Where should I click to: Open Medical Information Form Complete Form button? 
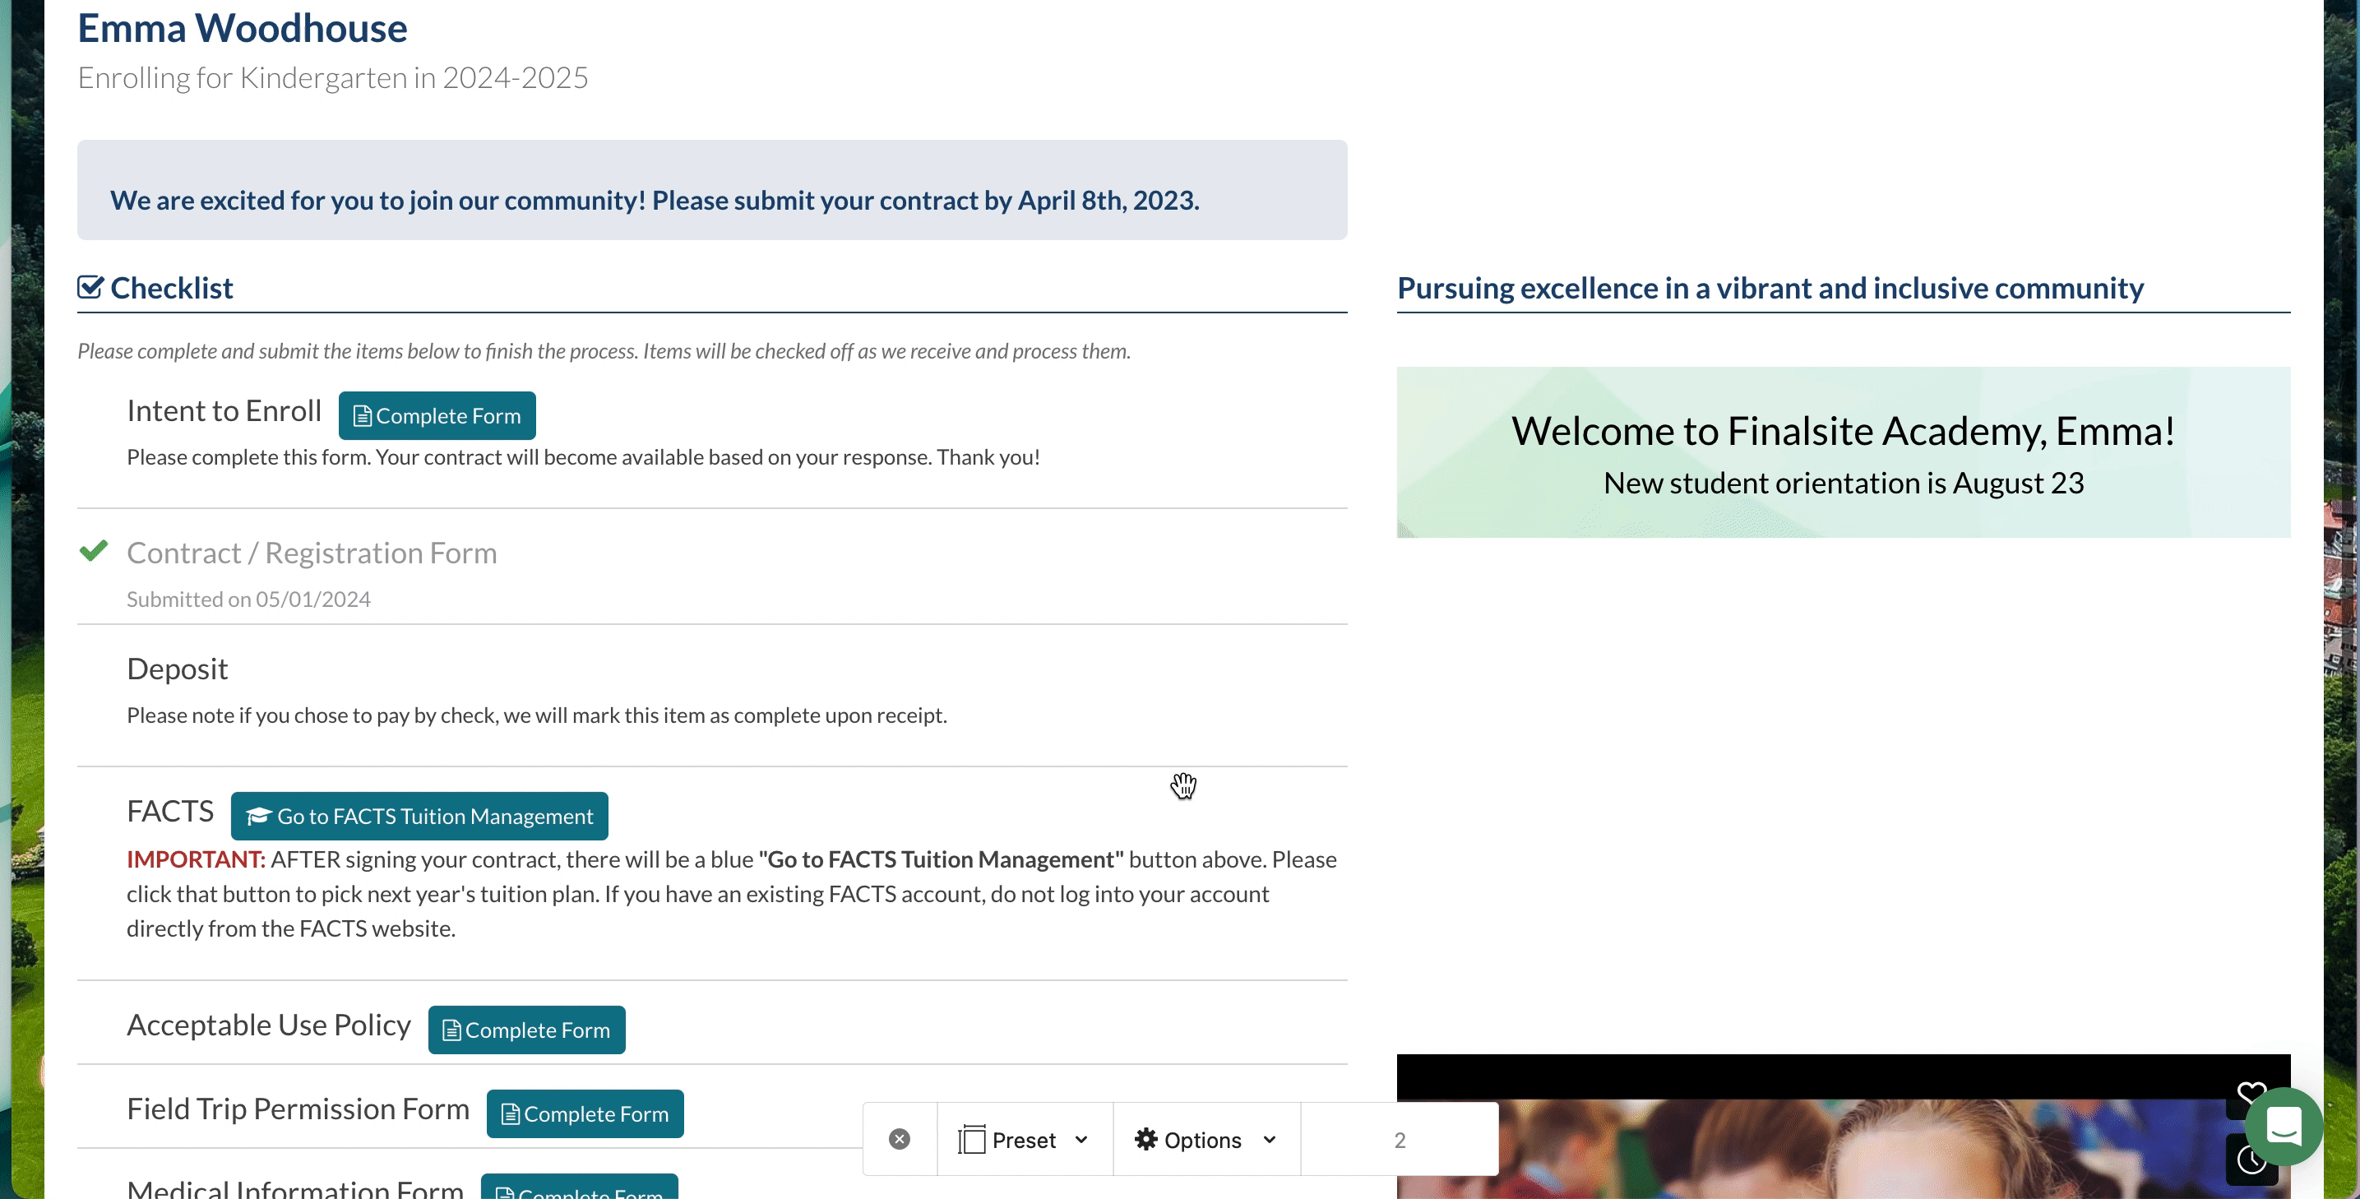pos(579,1188)
